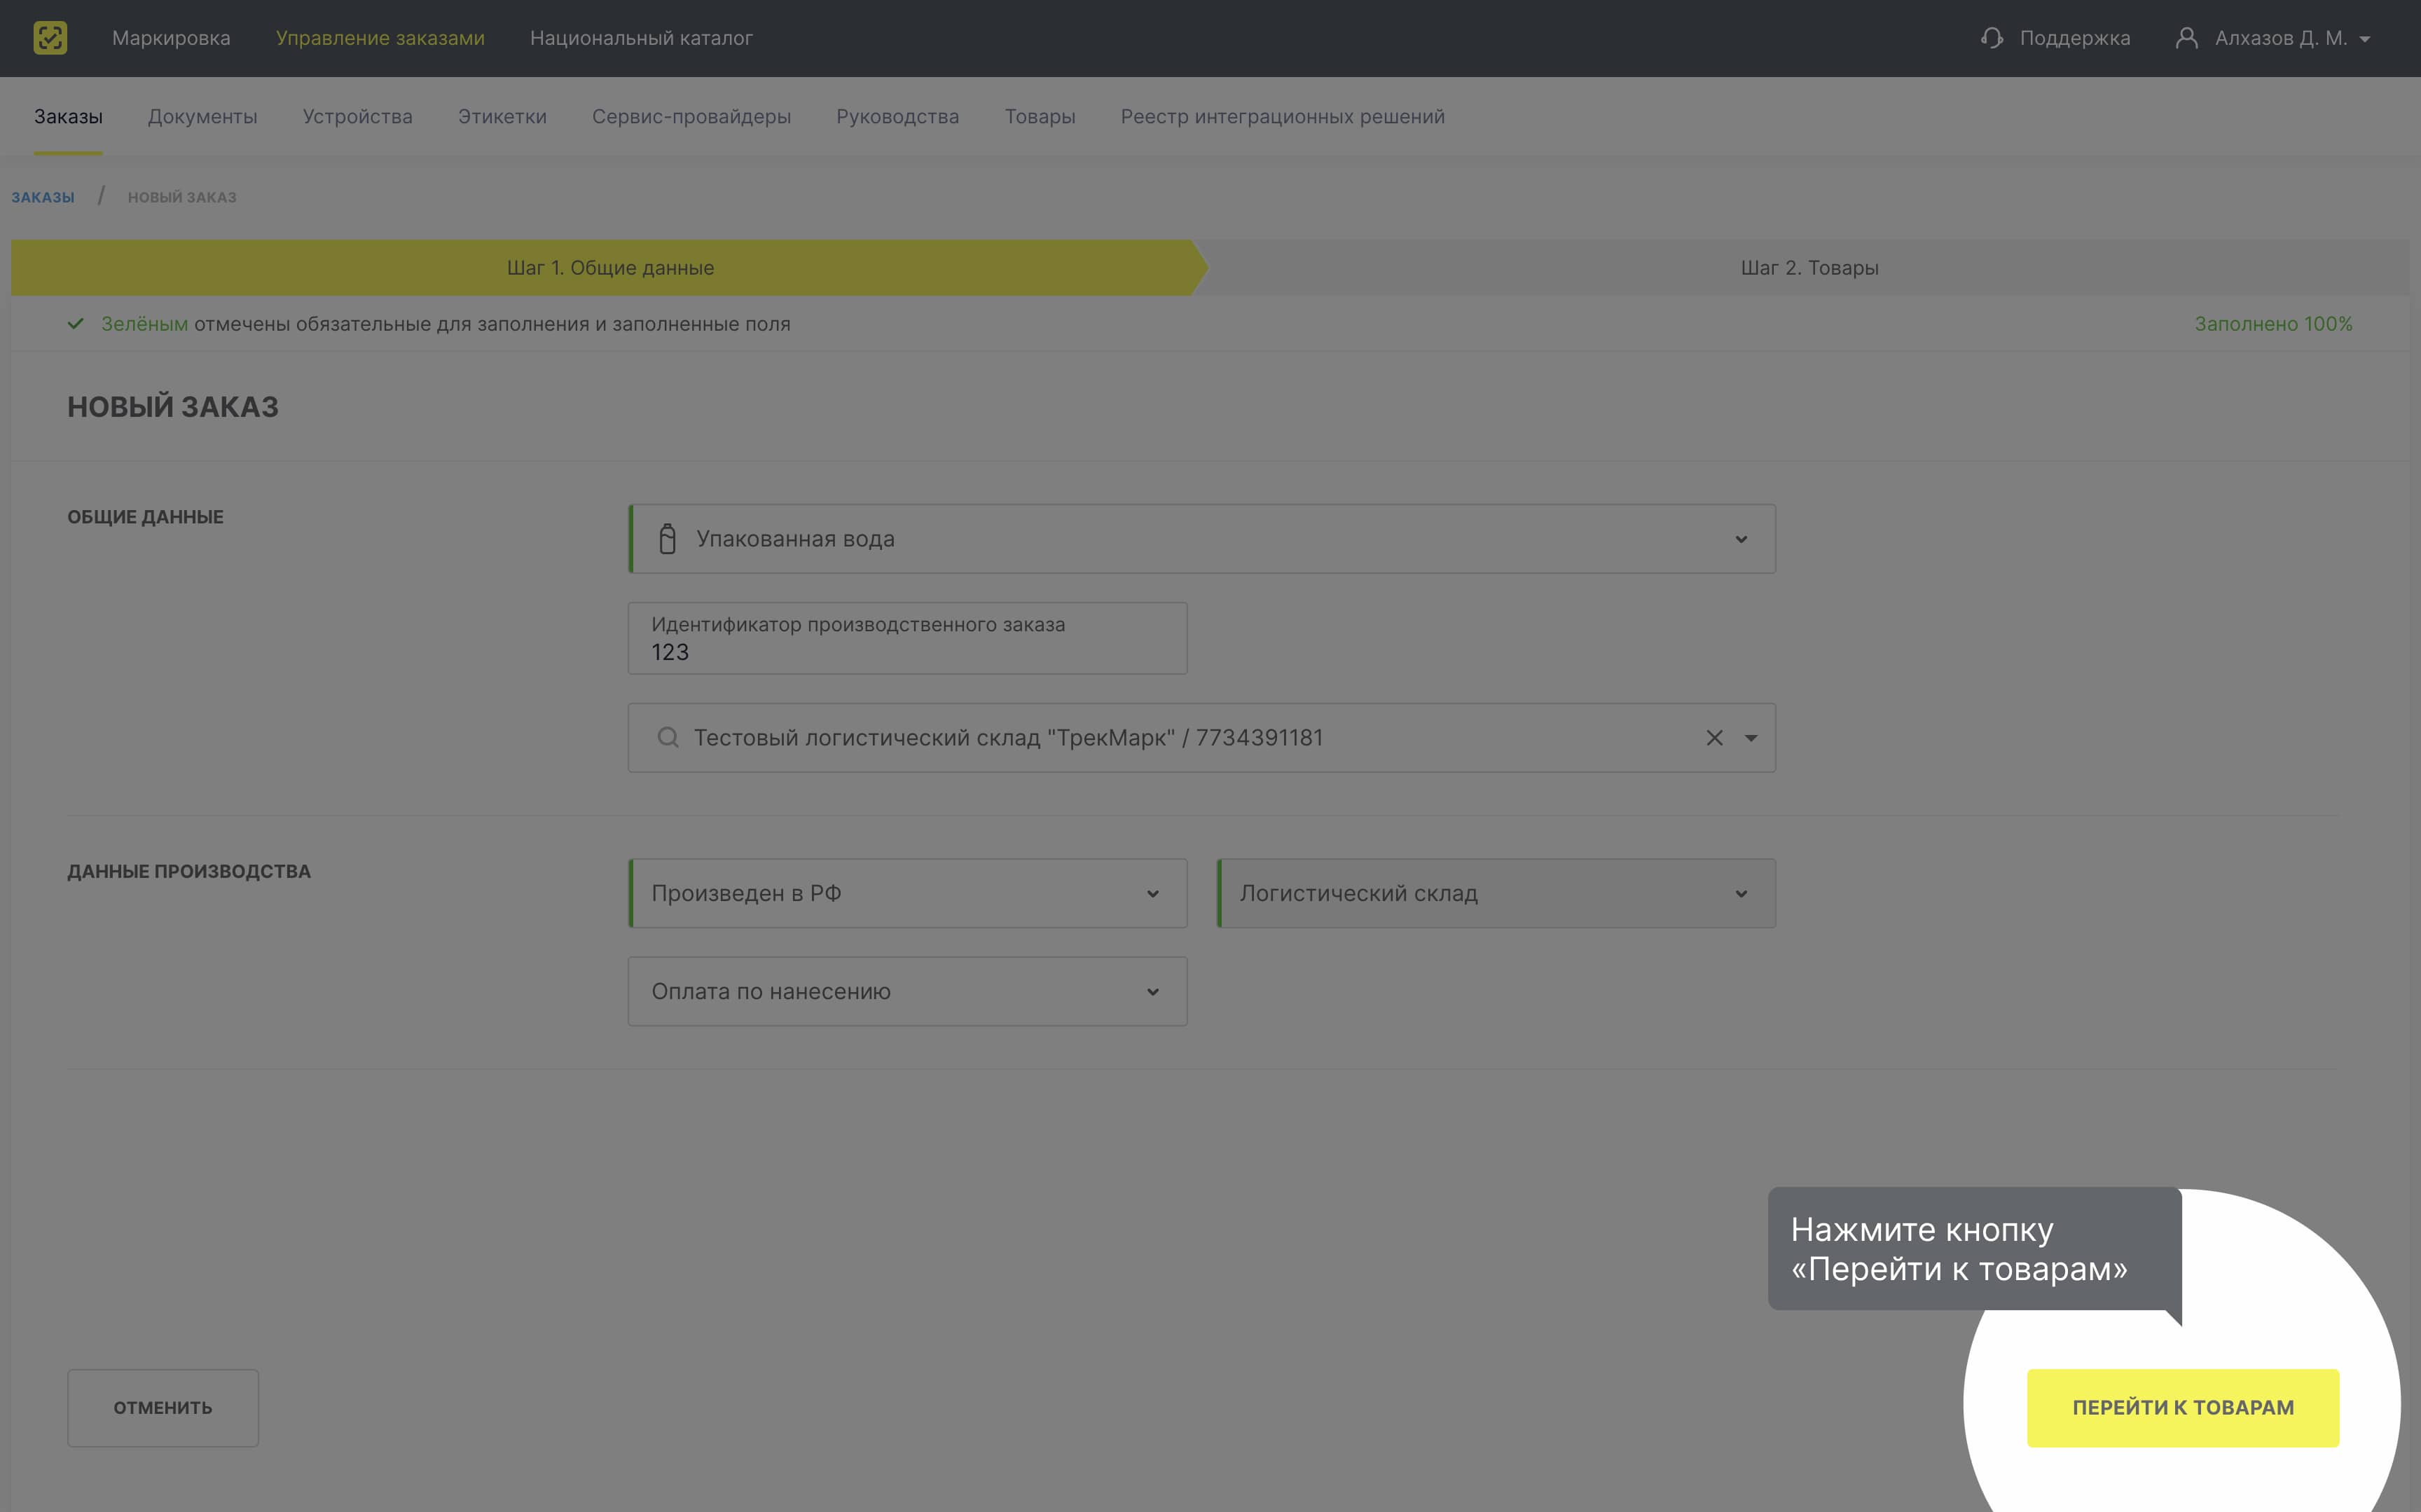Open Национальный каталог section

coord(641,38)
